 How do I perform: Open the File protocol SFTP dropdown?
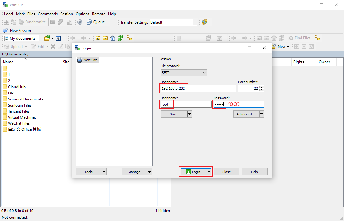[184, 73]
